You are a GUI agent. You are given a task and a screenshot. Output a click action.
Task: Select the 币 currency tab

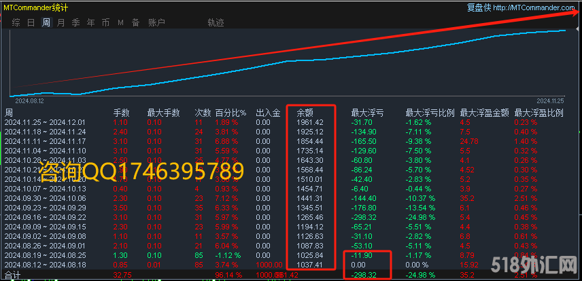pyautogui.click(x=105, y=22)
